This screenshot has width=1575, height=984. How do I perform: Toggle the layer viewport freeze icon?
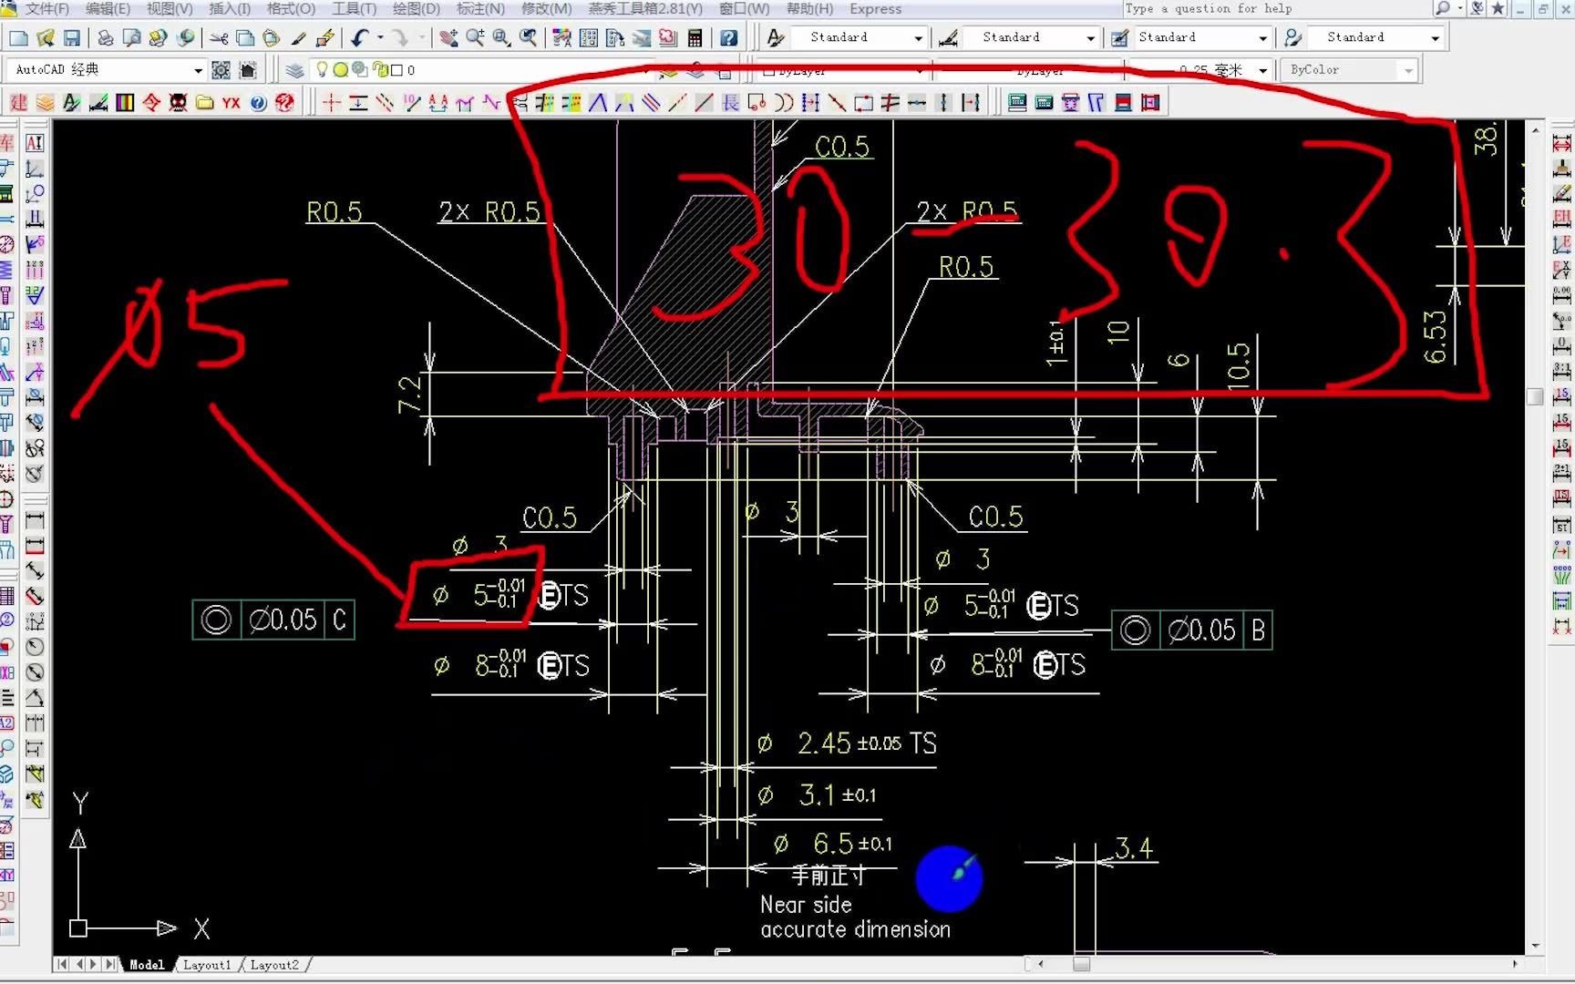tap(360, 69)
